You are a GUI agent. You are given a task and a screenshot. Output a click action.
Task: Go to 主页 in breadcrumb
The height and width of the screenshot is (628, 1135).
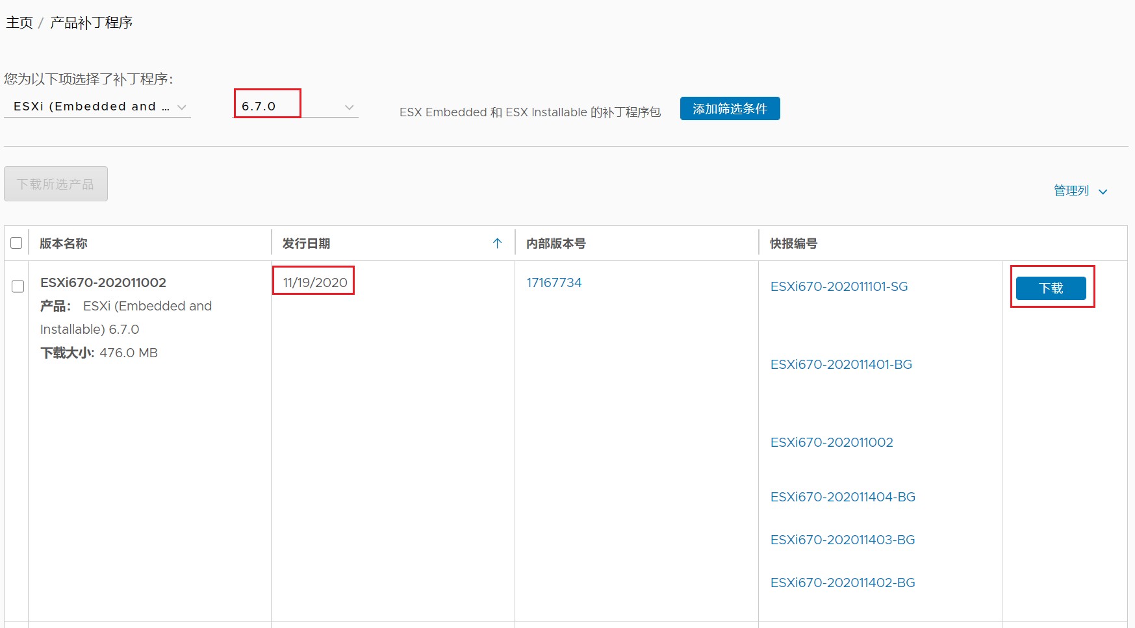click(x=19, y=23)
